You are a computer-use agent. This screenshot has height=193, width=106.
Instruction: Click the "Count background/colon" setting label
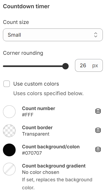point(51,147)
